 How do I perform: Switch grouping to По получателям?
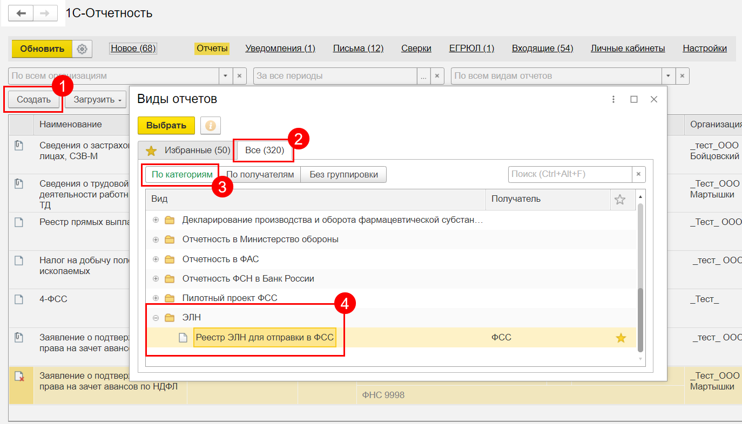point(260,174)
